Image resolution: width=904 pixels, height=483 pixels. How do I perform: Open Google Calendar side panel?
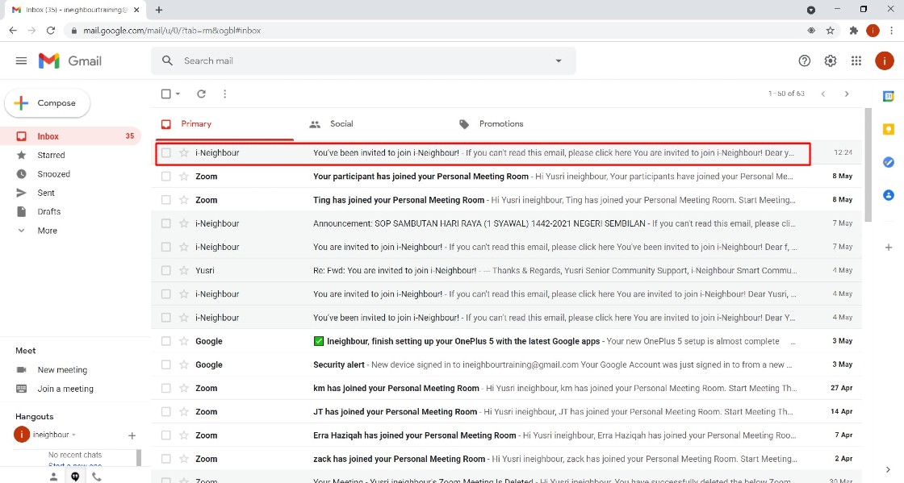click(889, 97)
